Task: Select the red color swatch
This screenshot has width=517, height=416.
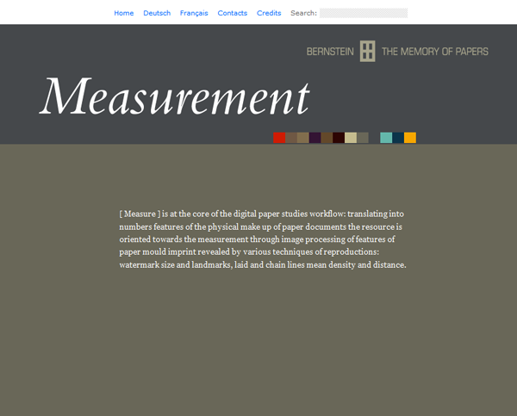Action: [279, 138]
